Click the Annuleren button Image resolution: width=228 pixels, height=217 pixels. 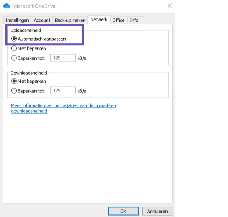tap(157, 211)
